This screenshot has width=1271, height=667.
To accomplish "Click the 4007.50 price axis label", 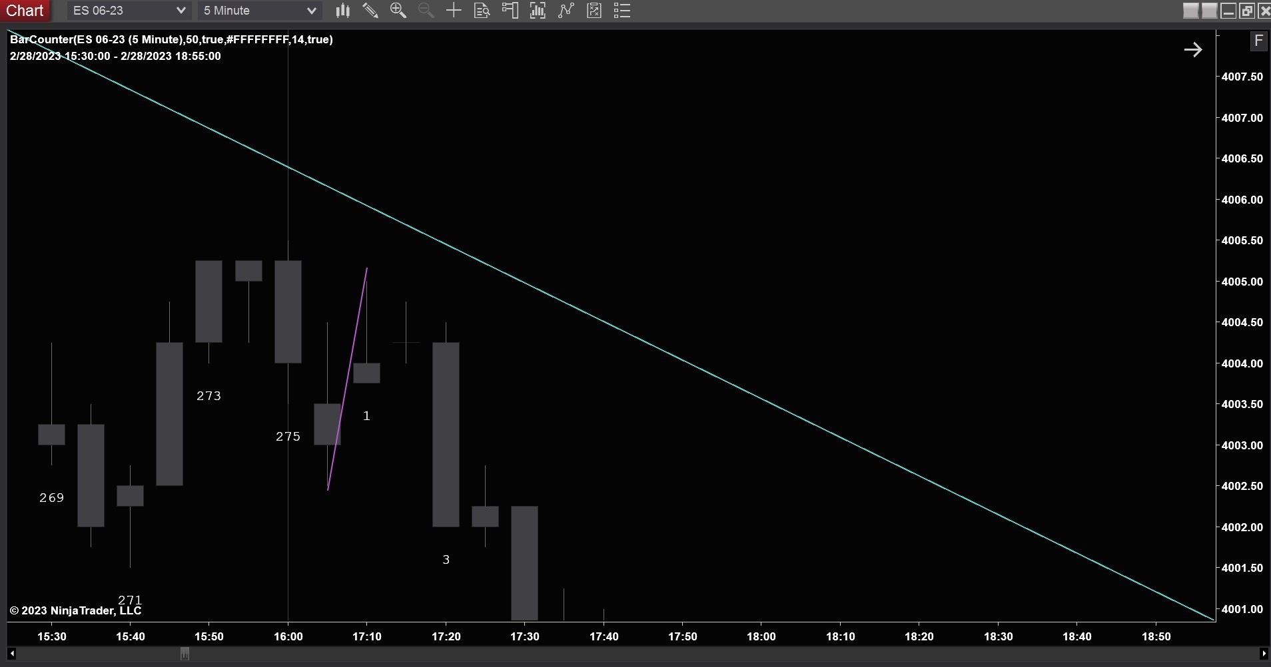I will pos(1242,77).
